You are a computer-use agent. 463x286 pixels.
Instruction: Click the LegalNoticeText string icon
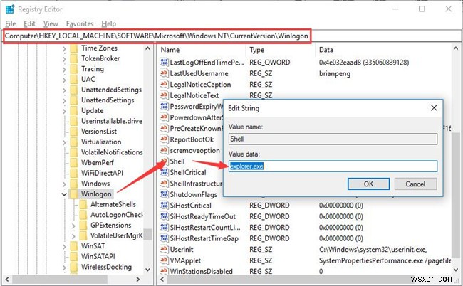(x=164, y=95)
